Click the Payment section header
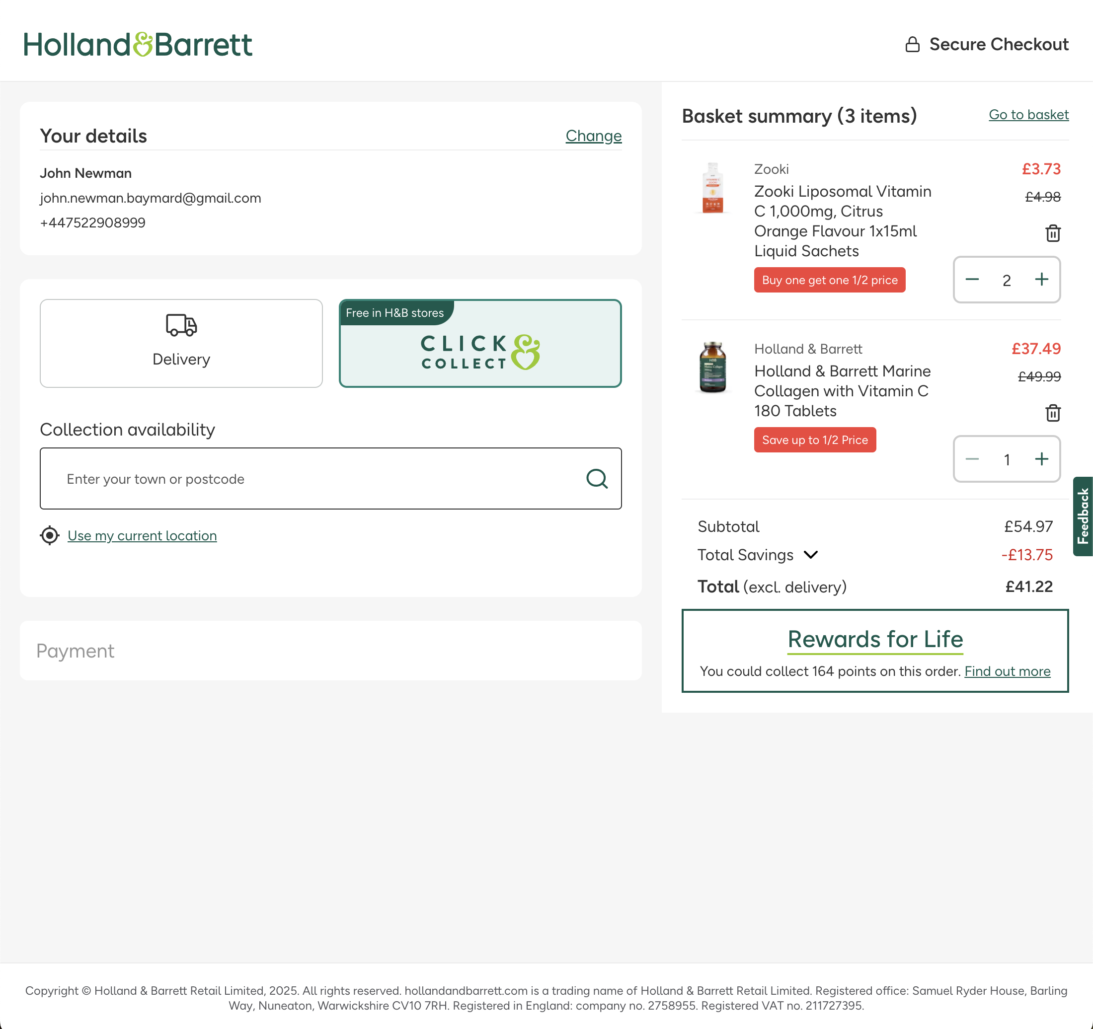This screenshot has width=1093, height=1029. tap(76, 651)
